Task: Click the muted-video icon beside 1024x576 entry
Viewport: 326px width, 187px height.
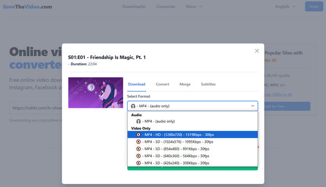Action: (x=138, y=142)
